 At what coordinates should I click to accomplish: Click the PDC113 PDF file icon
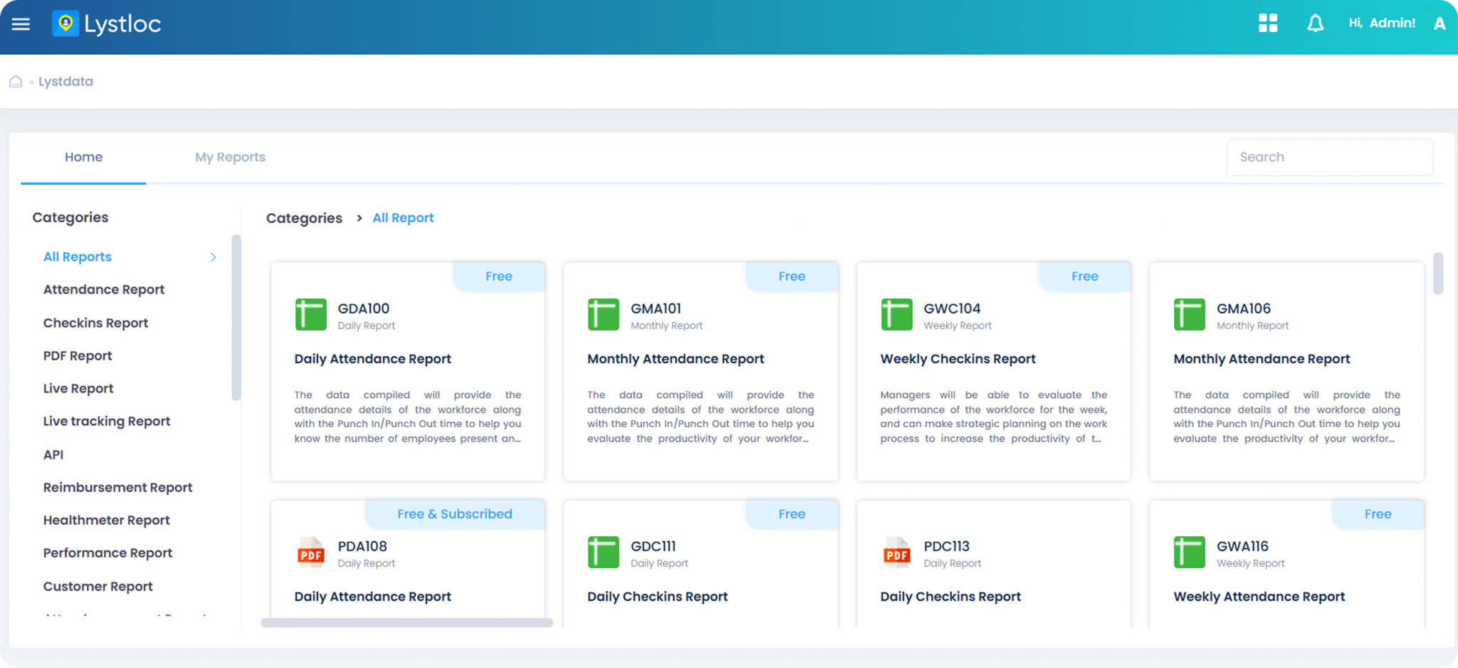[x=896, y=553]
